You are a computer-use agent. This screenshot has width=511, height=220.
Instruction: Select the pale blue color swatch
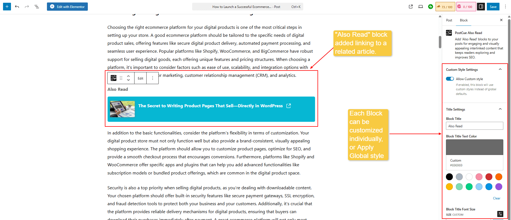pyautogui.click(x=479, y=187)
